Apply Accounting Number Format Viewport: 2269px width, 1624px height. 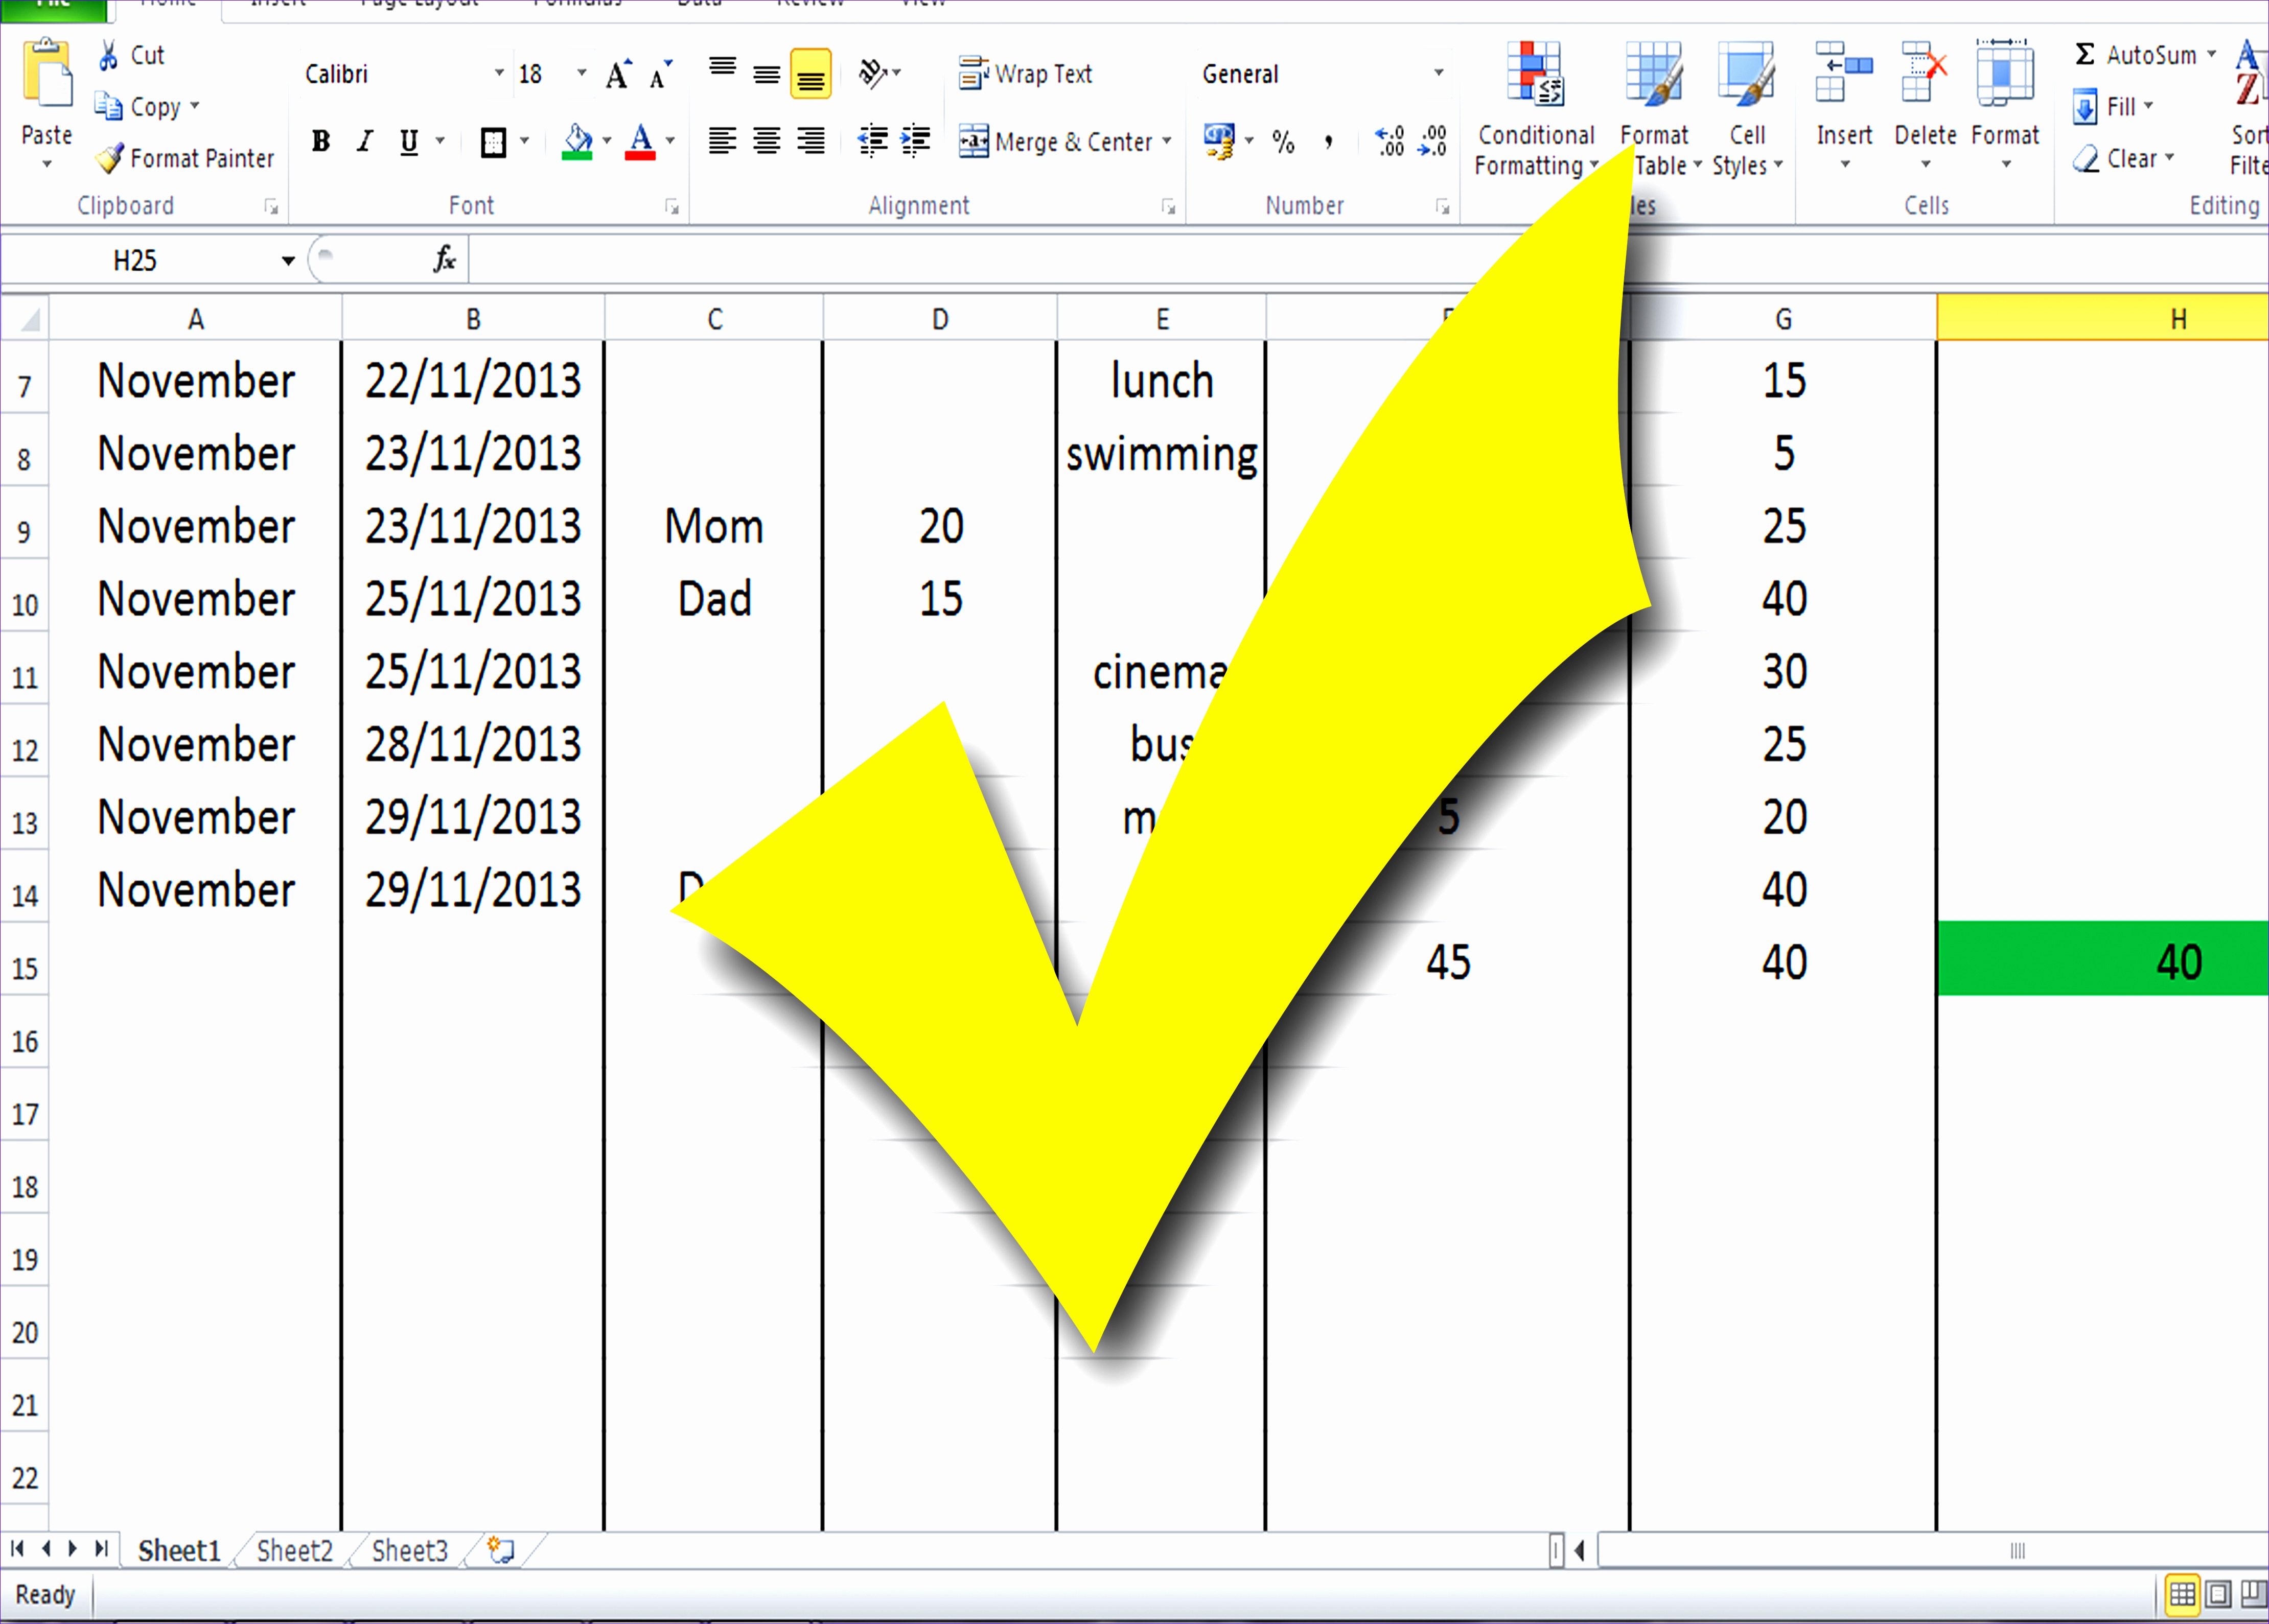point(1218,141)
